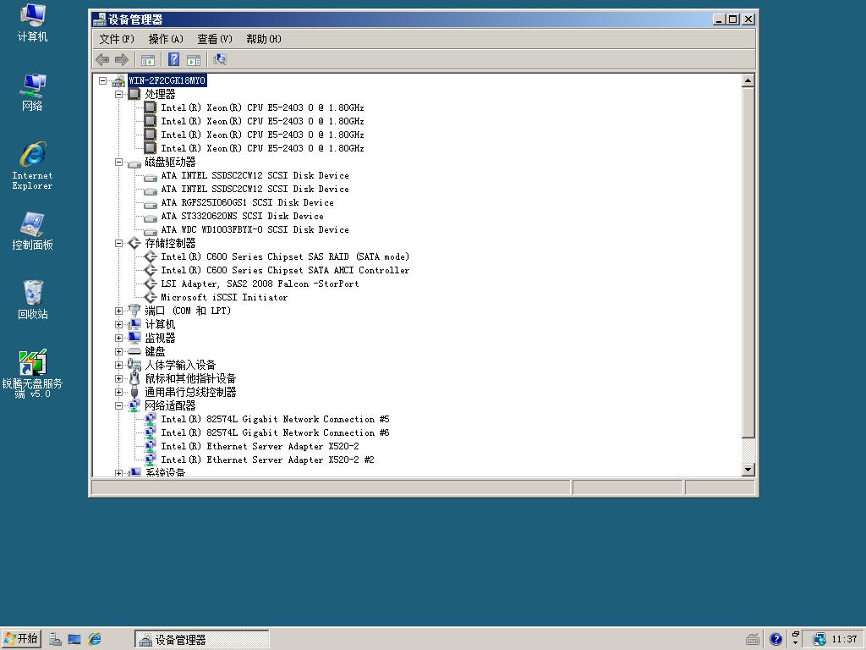866x650 pixels.
Task: Open the 文件(F) menu
Action: [117, 39]
